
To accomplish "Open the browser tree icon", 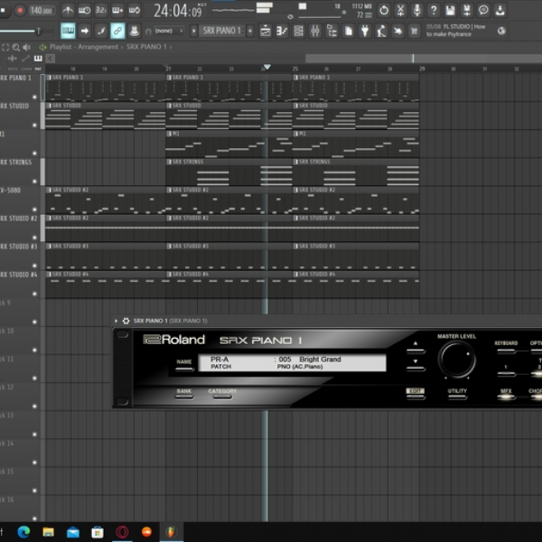I will tap(332, 31).
